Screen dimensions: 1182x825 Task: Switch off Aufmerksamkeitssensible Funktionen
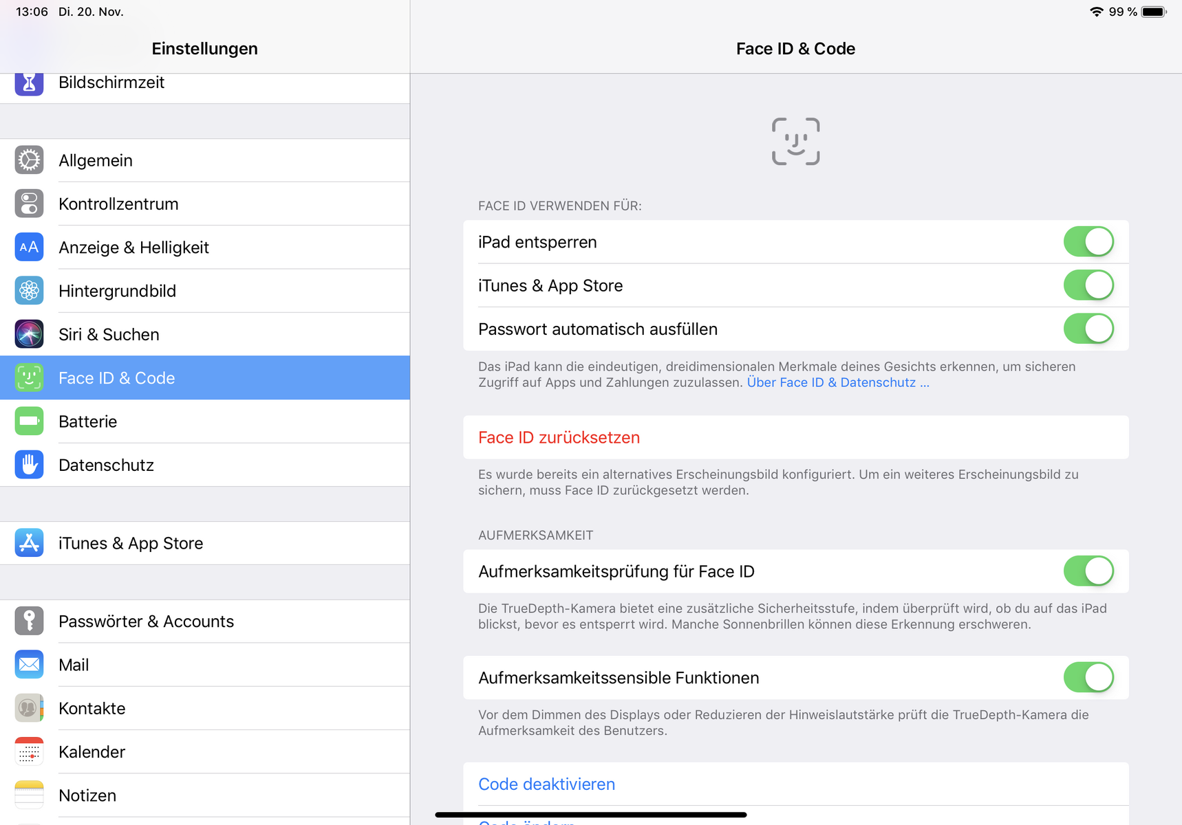click(1088, 677)
